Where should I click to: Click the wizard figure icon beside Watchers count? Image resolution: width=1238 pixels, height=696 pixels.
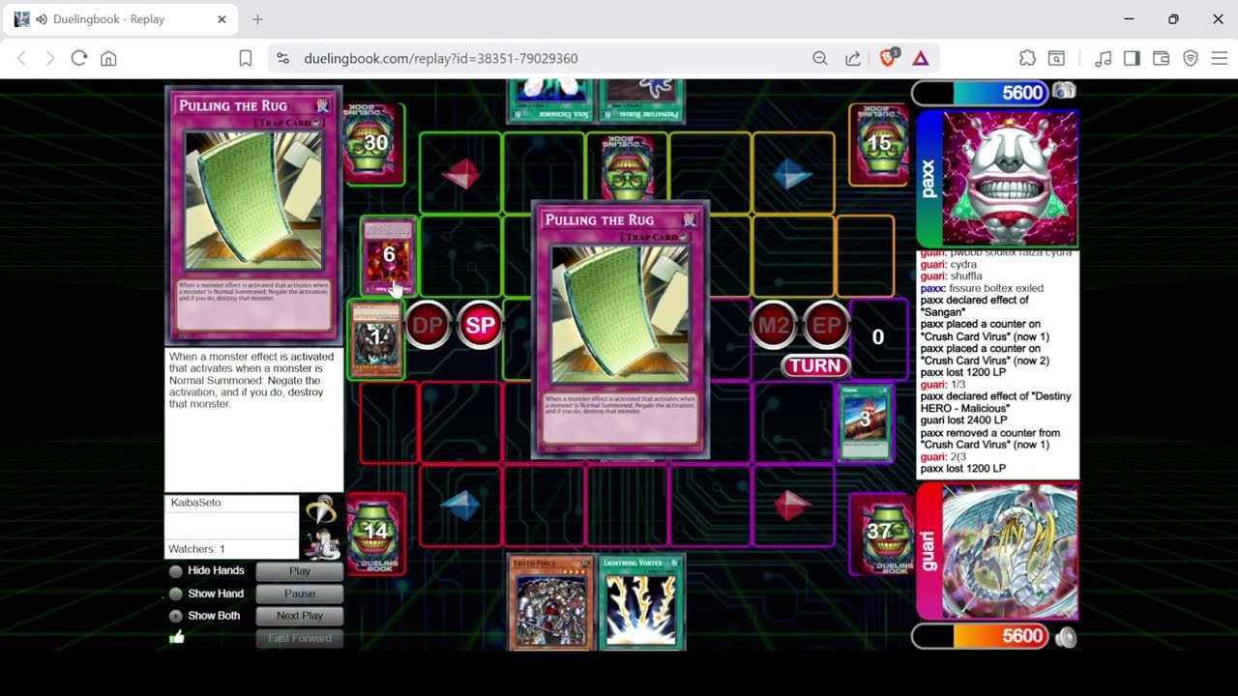323,543
